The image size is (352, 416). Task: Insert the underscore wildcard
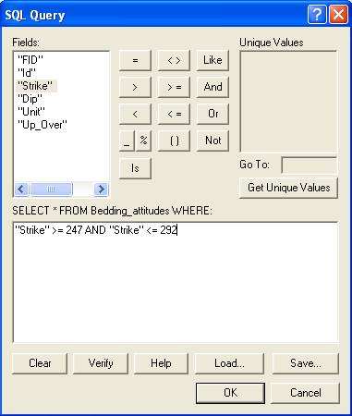(127, 141)
